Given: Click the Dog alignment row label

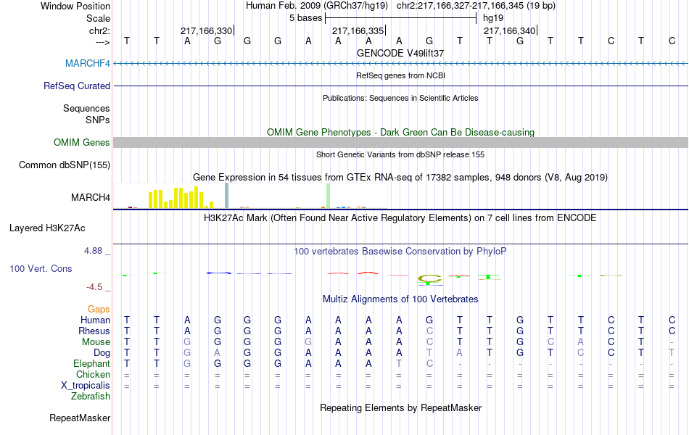Looking at the screenshot, I should 102,353.
